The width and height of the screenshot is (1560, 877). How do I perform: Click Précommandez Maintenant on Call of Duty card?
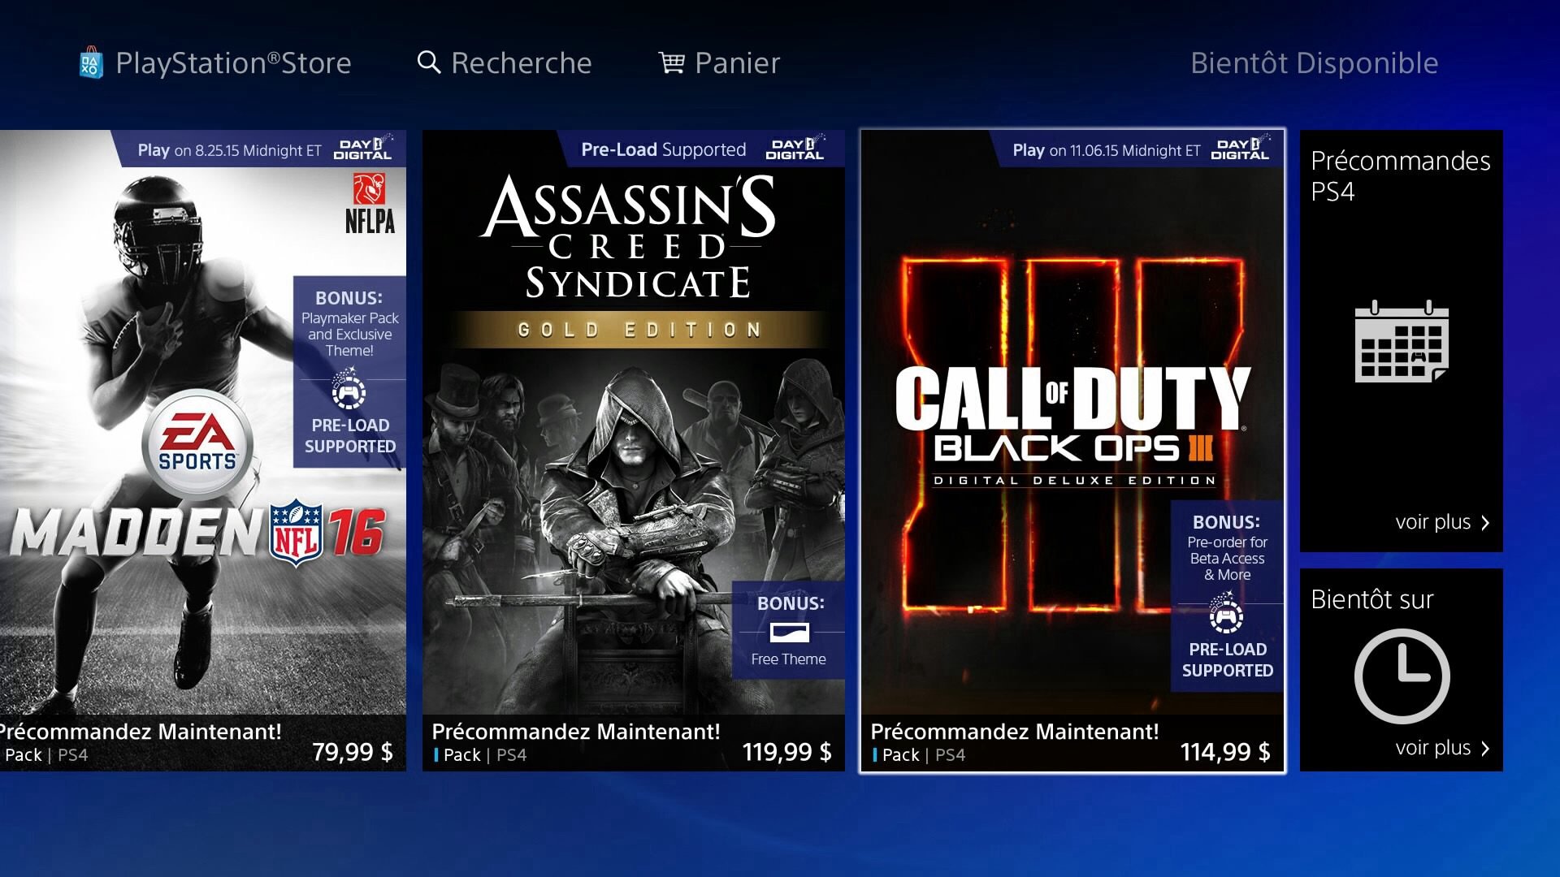pos(1014,732)
